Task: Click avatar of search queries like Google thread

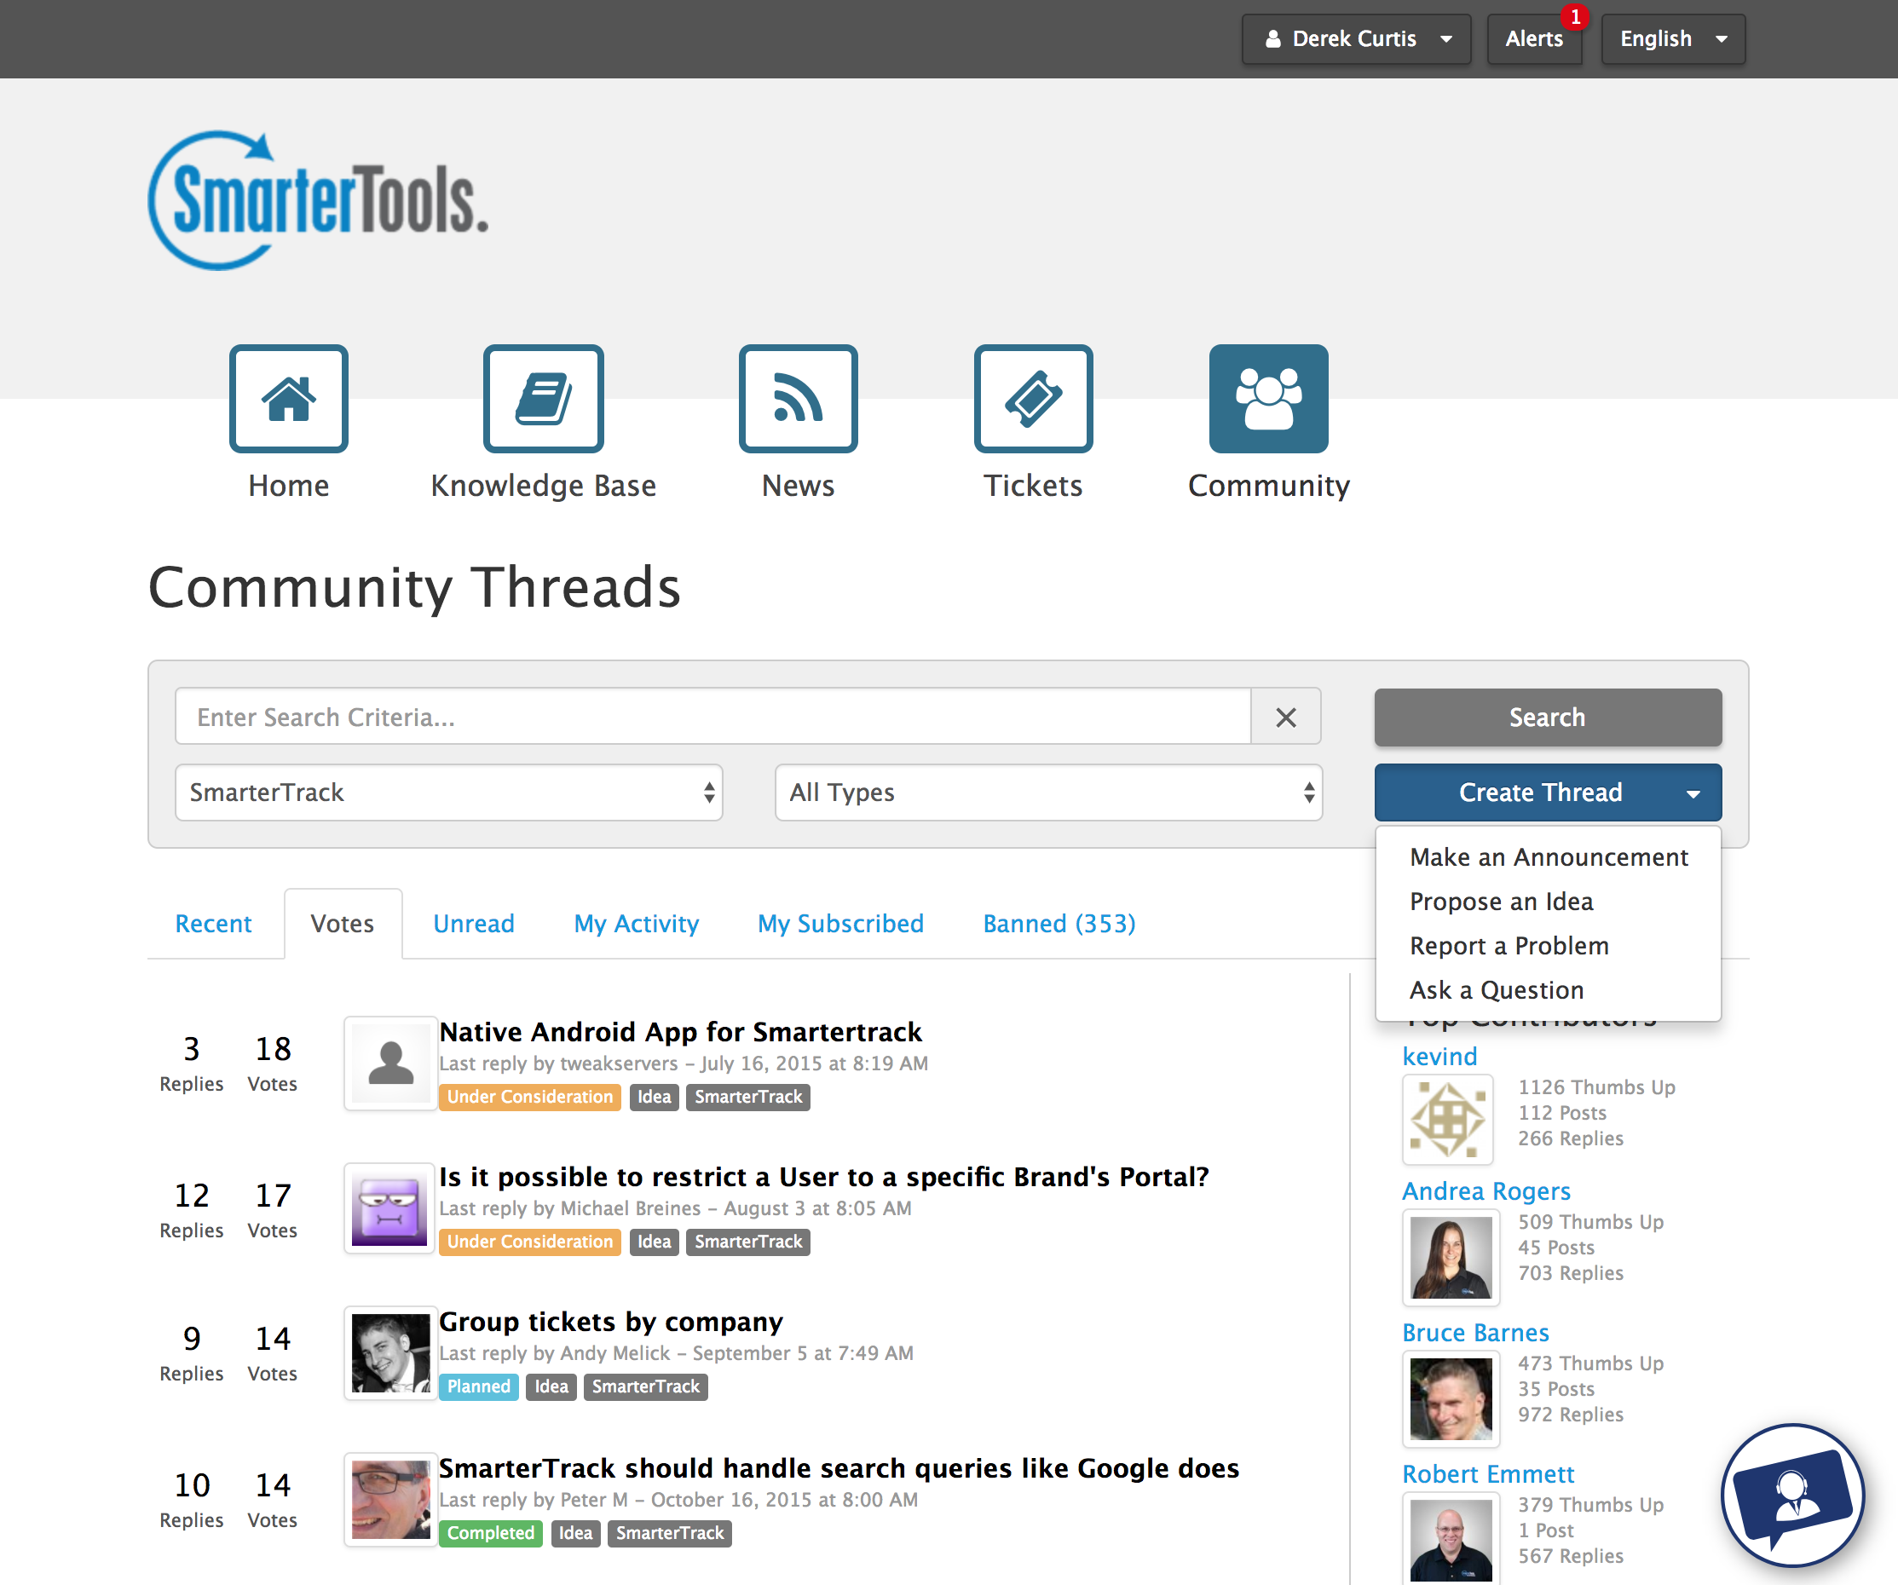Action: tap(390, 1499)
